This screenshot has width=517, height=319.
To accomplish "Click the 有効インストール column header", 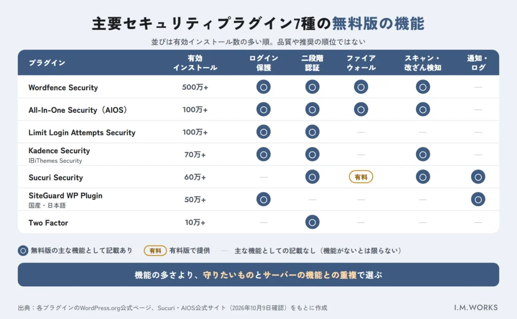I will [x=195, y=62].
